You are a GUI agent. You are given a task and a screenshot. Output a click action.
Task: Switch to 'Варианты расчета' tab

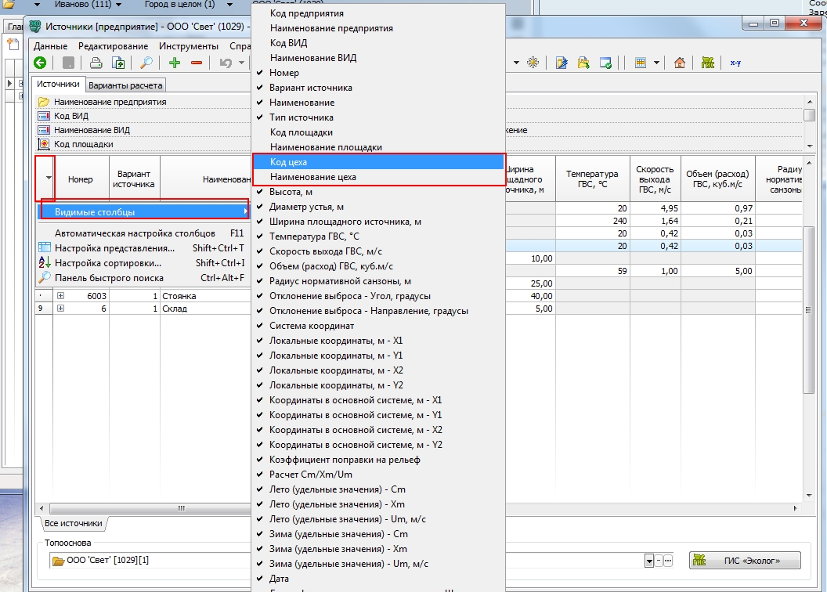coord(125,85)
